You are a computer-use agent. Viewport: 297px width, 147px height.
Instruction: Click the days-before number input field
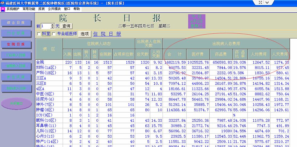[46, 26]
